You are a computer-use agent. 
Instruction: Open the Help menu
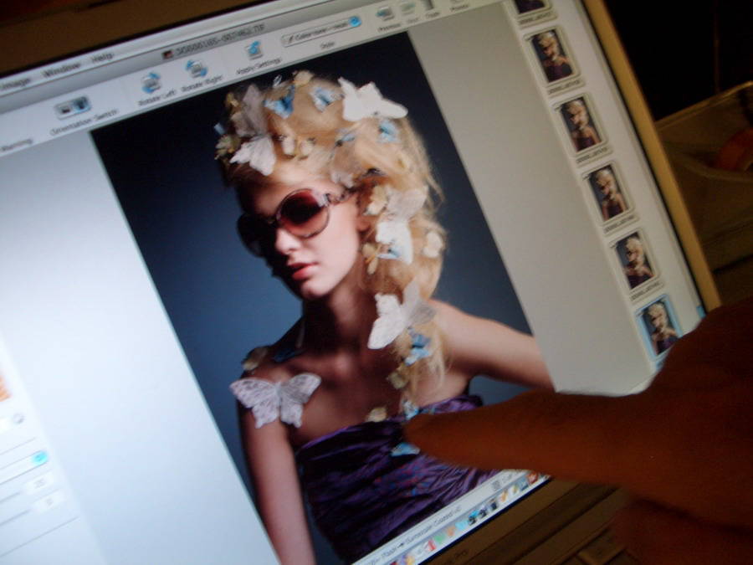pyautogui.click(x=102, y=58)
